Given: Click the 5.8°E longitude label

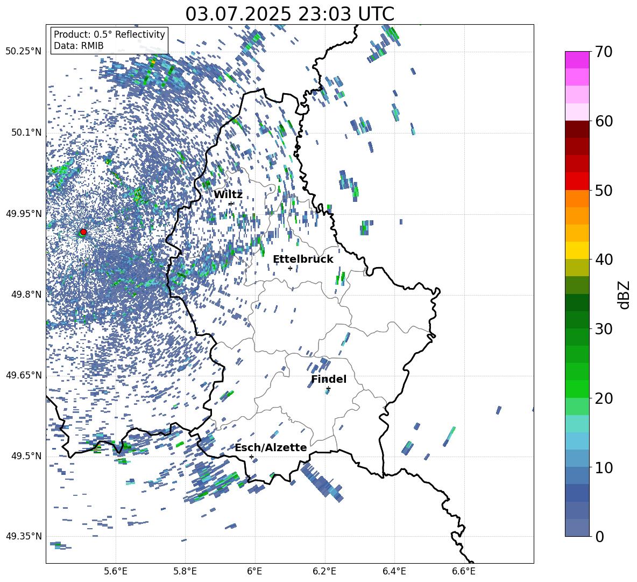Looking at the screenshot, I should pyautogui.click(x=185, y=571).
